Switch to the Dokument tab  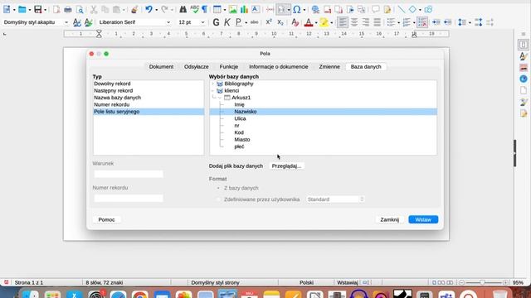pos(161,66)
